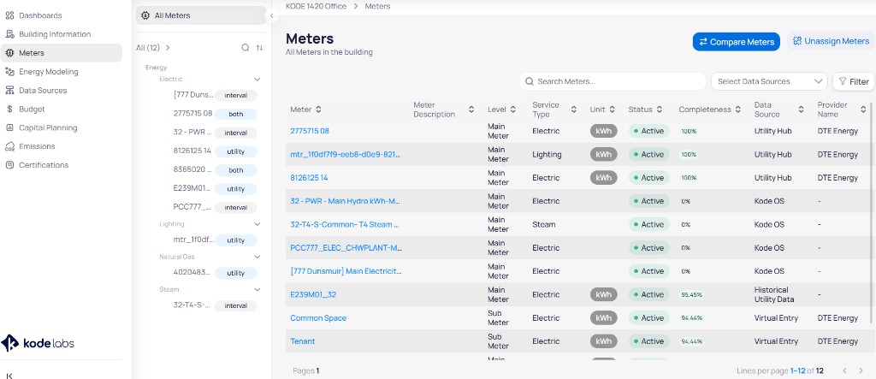Screen dimensions: 876x379
Task: Select 32-T4-S steam tree meter
Action: click(192, 305)
